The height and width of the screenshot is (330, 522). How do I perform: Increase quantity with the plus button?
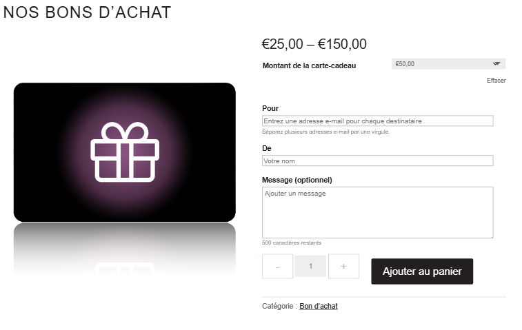click(x=343, y=266)
